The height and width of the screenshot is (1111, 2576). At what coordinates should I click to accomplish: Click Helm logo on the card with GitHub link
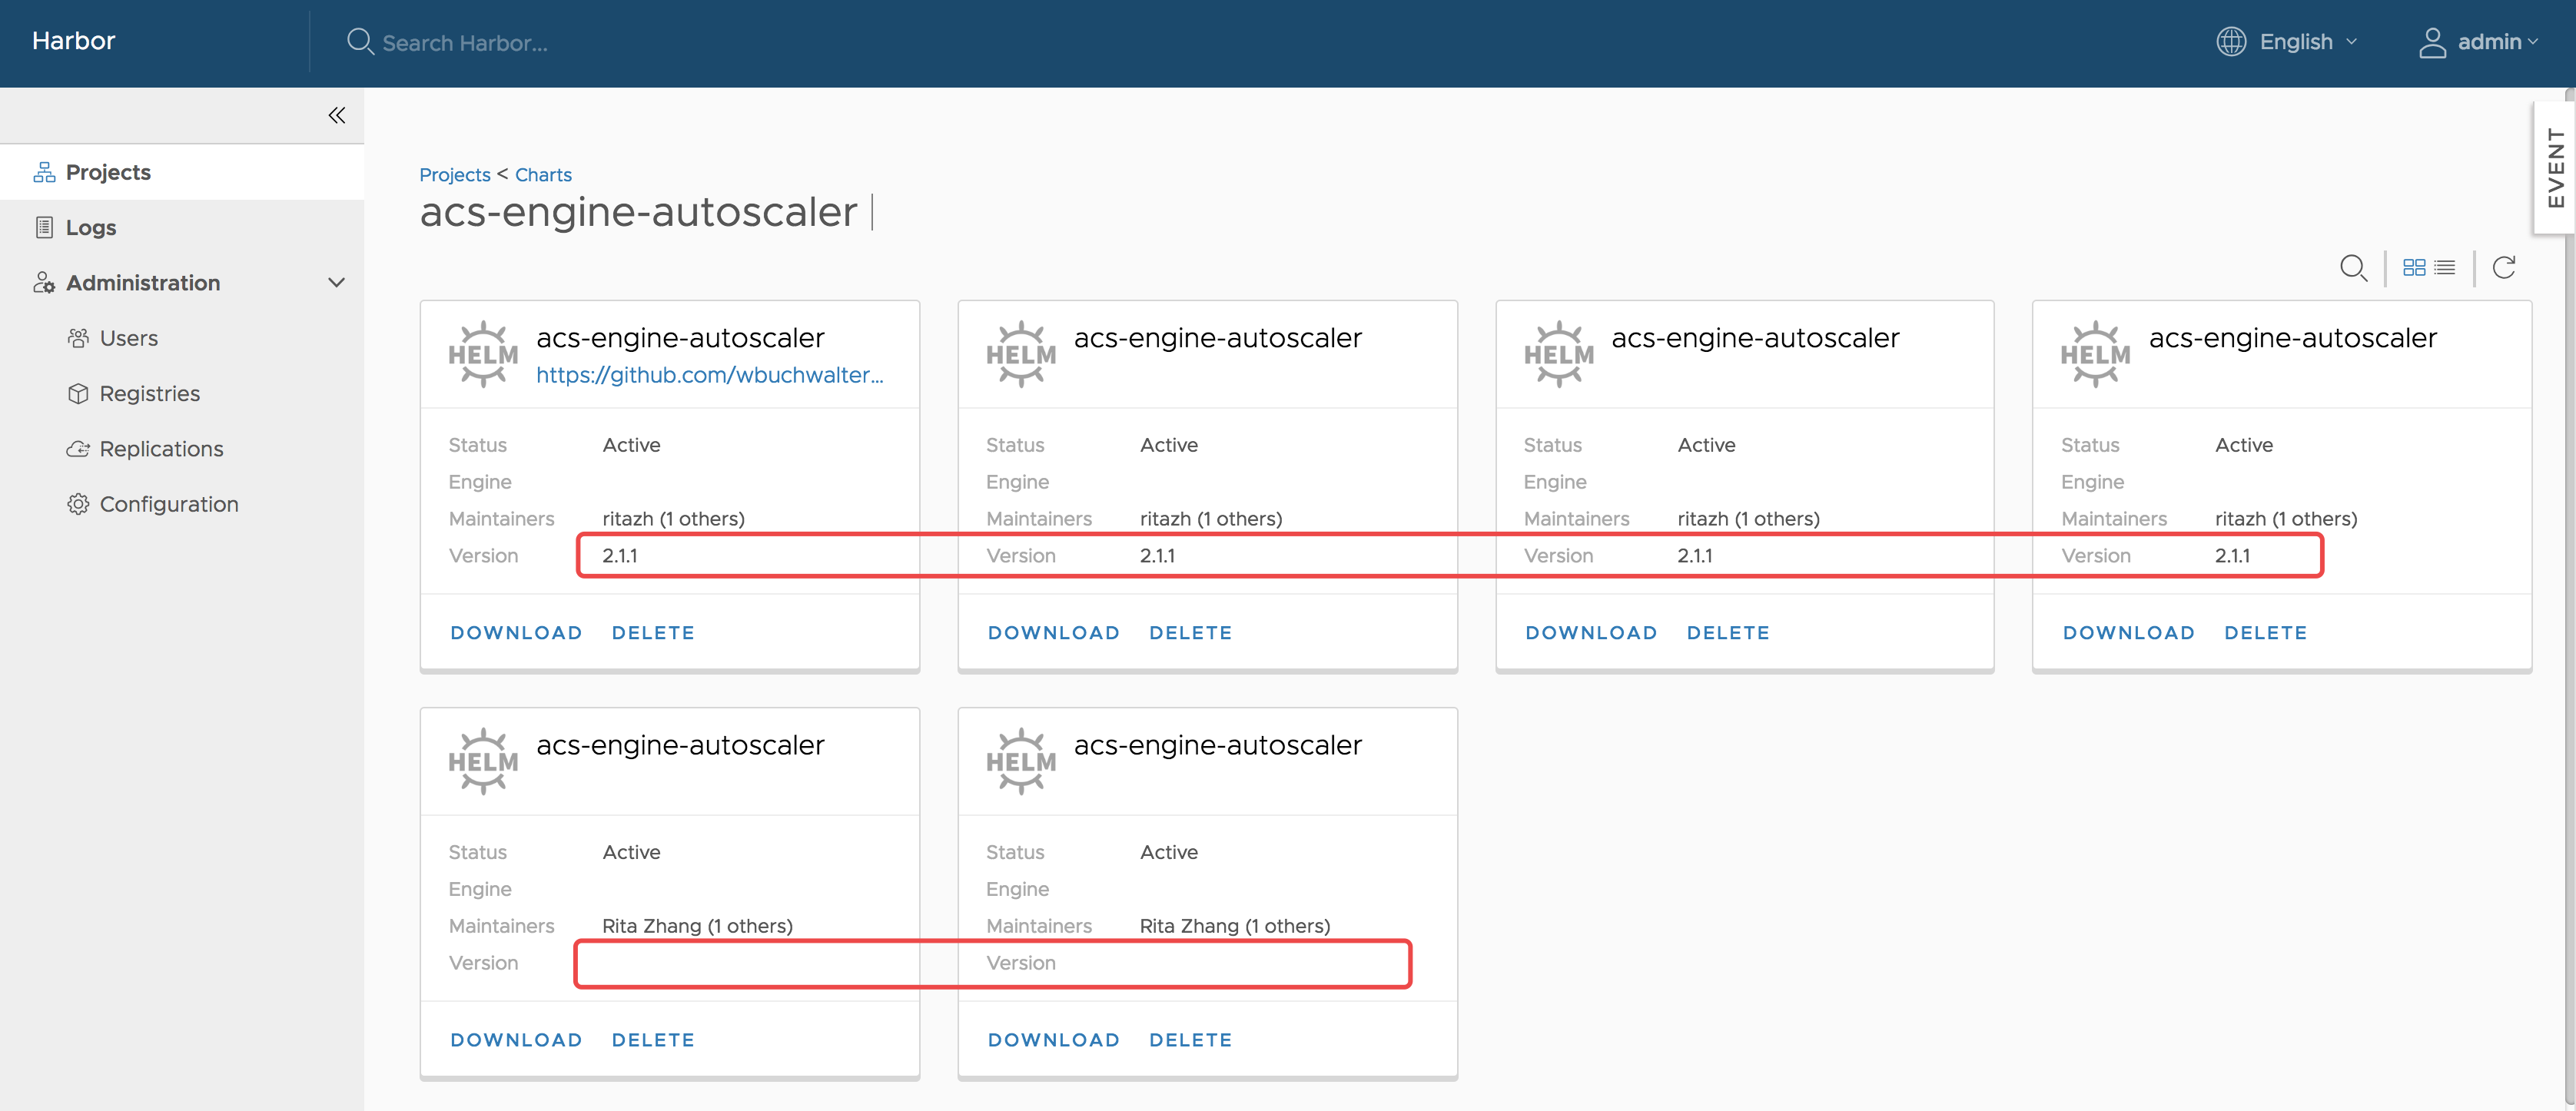(x=483, y=354)
